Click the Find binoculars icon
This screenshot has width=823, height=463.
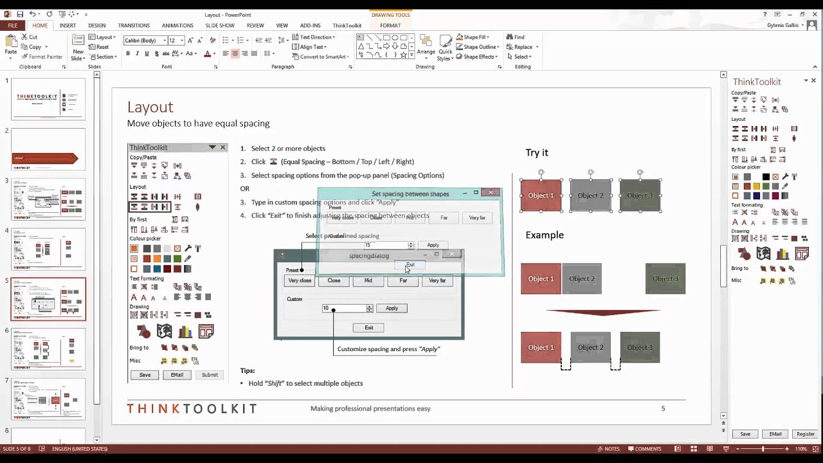(x=509, y=37)
